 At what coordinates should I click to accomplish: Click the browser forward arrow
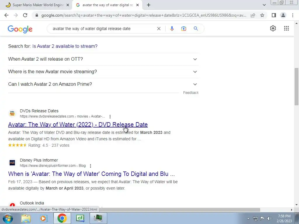pos(16,15)
